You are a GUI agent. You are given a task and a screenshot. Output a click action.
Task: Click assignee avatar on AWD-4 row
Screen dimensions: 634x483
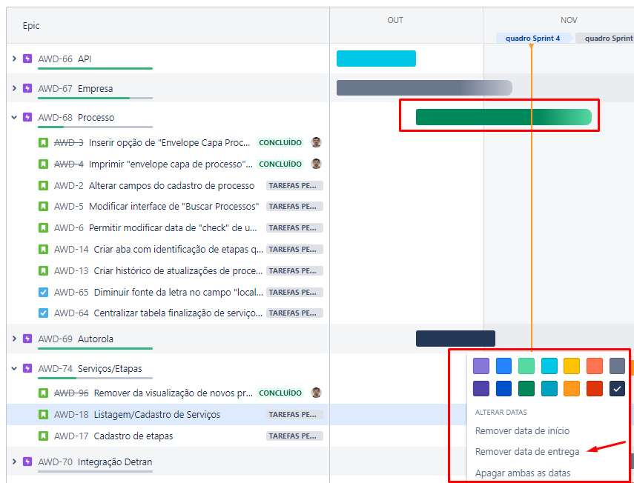pyautogui.click(x=316, y=164)
